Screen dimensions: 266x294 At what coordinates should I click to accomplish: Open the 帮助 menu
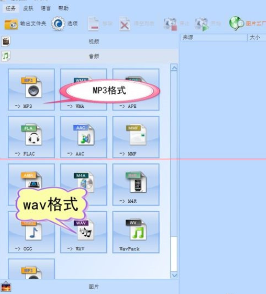click(64, 8)
